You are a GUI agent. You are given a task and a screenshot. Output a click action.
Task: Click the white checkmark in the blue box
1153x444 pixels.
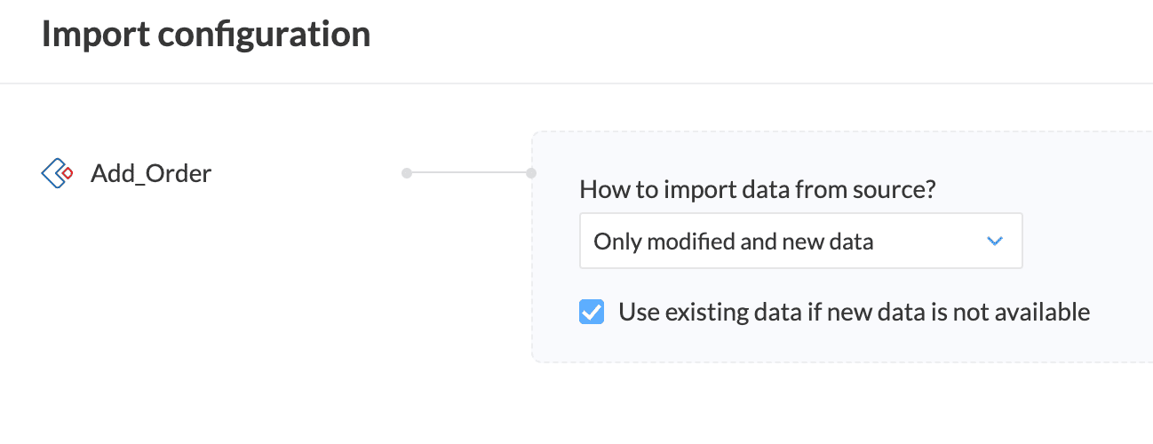click(592, 313)
